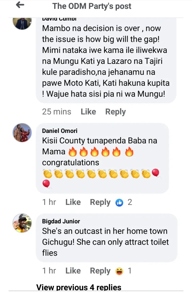Image resolution: width=192 pixels, height=293 pixels.
Task: Reply to Bigdad Junior's comment
Action: [100, 271]
